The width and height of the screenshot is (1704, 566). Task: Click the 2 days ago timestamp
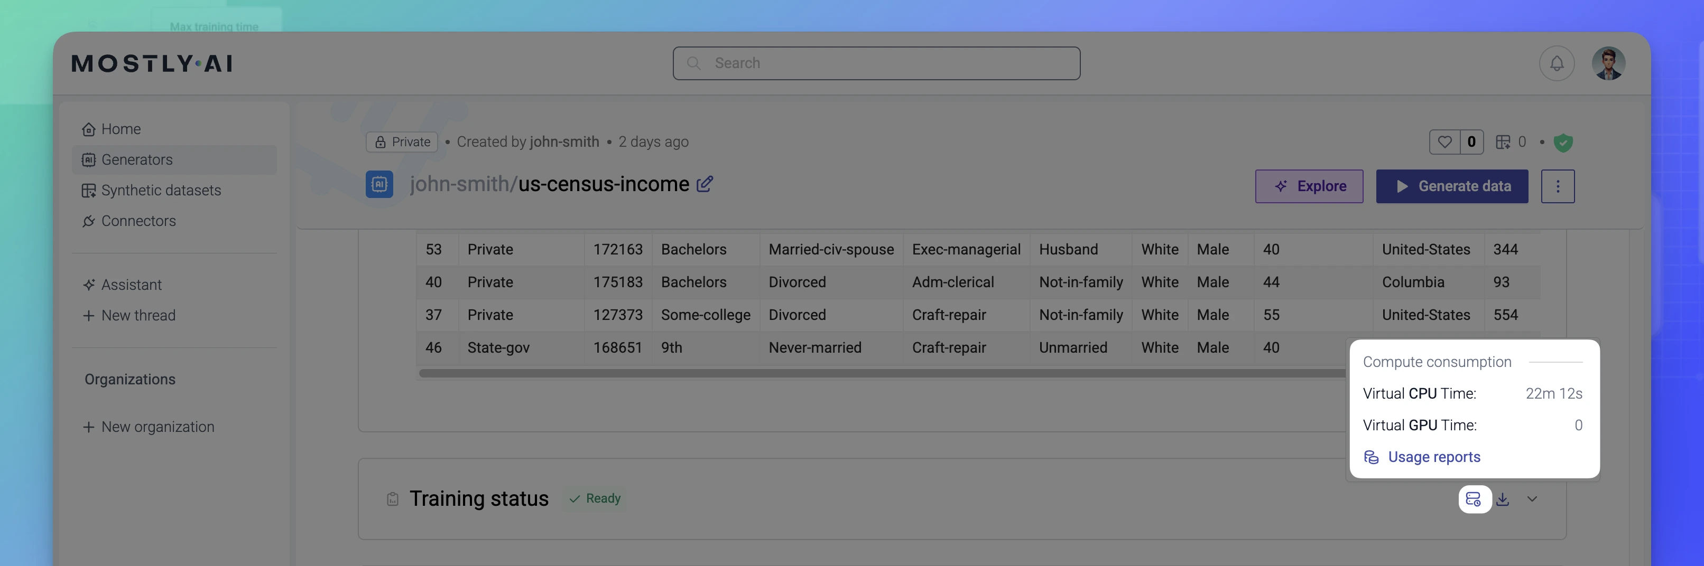(x=653, y=142)
